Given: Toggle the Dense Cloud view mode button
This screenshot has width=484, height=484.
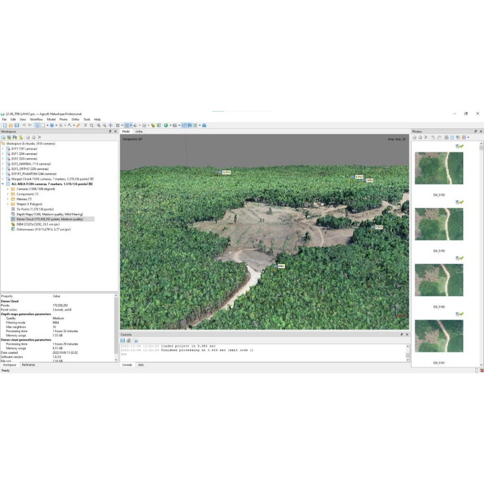Looking at the screenshot, I should pos(127,125).
